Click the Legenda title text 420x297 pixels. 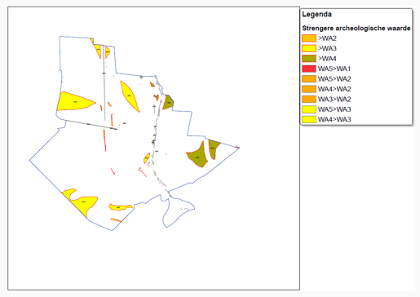point(316,15)
